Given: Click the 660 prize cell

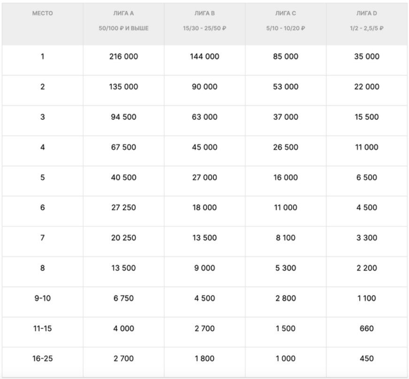Looking at the screenshot, I should pos(367,328).
